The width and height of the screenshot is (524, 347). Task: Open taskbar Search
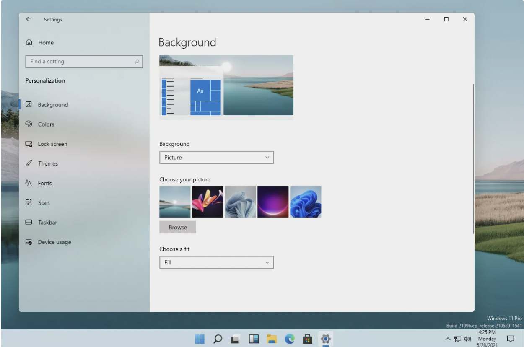coord(218,339)
